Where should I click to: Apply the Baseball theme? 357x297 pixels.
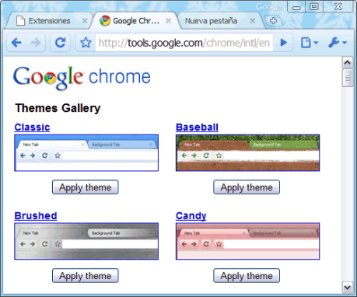[247, 187]
